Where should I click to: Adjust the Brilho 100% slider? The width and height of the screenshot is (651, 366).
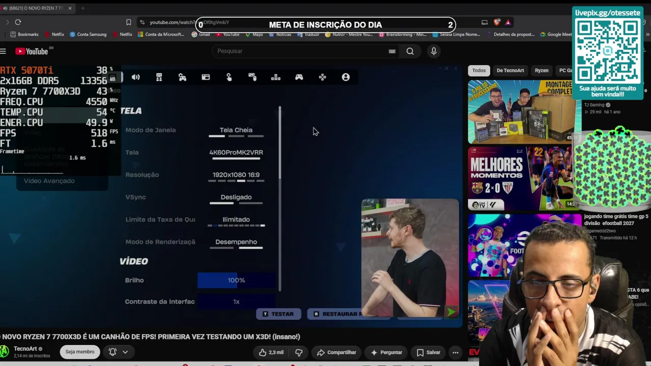point(236,280)
